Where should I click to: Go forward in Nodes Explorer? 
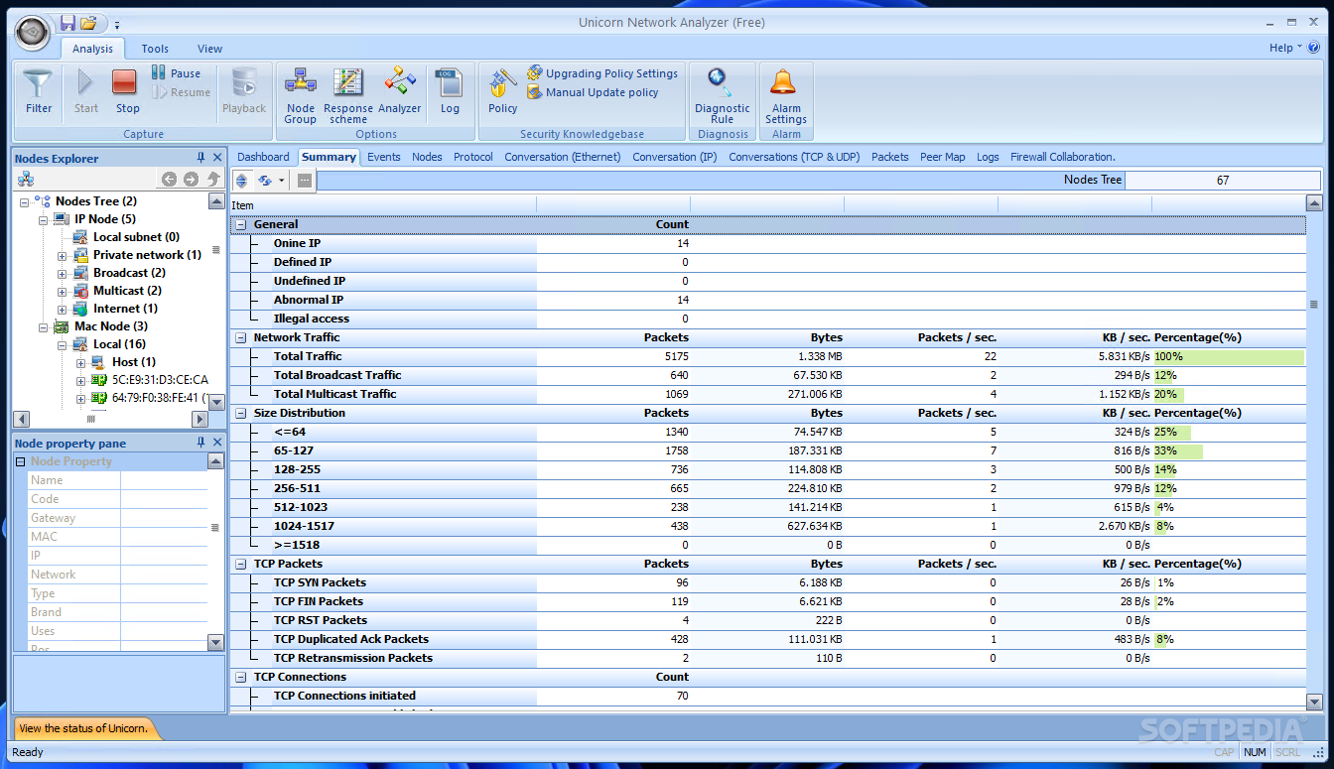pyautogui.click(x=191, y=180)
